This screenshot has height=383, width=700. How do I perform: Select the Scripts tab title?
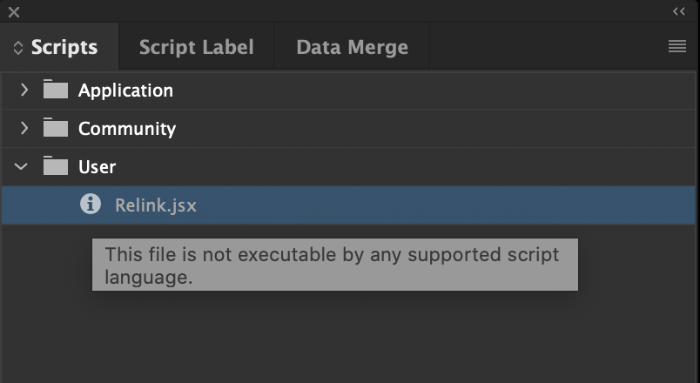pyautogui.click(x=64, y=47)
